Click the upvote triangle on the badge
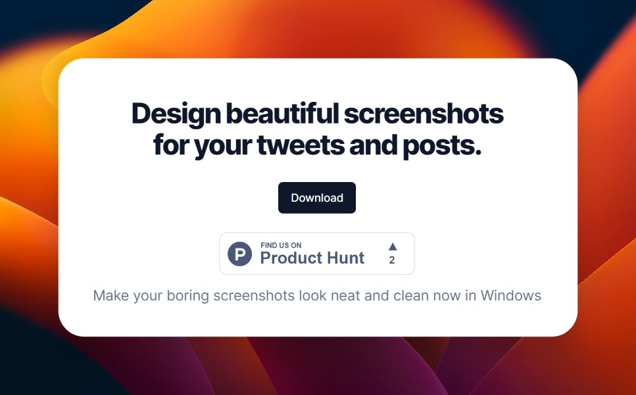Viewport: 636px width, 395px height. click(x=392, y=248)
